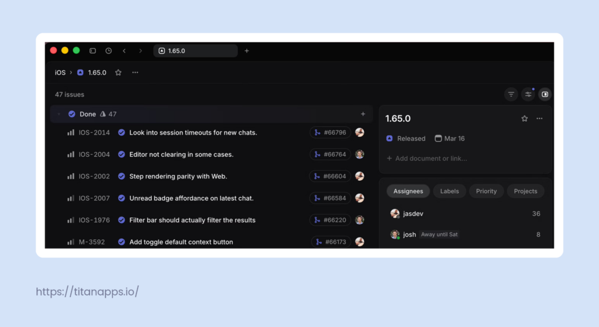Set priority bars on IOS-2002
The image size is (599, 327).
pyautogui.click(x=71, y=176)
